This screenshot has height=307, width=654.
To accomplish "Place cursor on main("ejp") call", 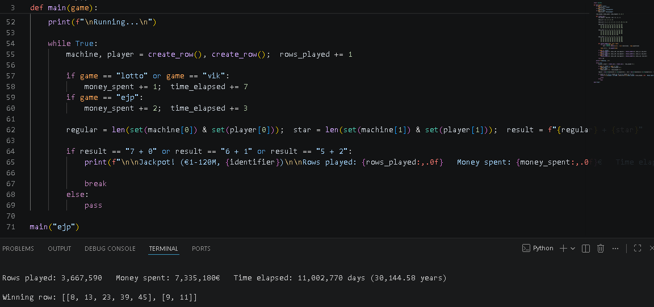I will pyautogui.click(x=54, y=227).
